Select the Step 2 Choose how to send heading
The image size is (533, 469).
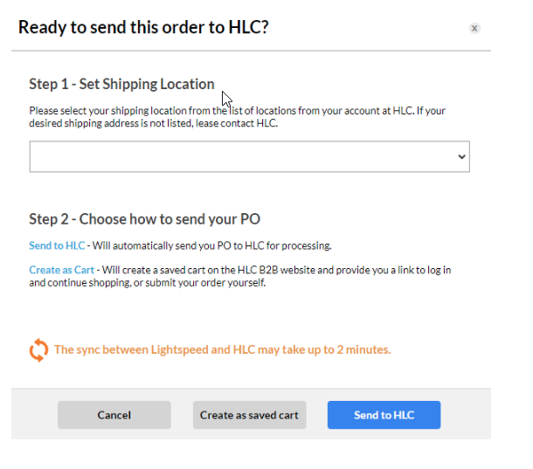[x=144, y=218]
